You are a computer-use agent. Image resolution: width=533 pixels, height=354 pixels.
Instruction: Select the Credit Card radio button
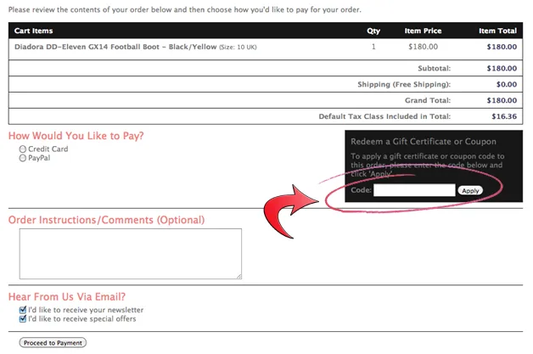coord(22,149)
